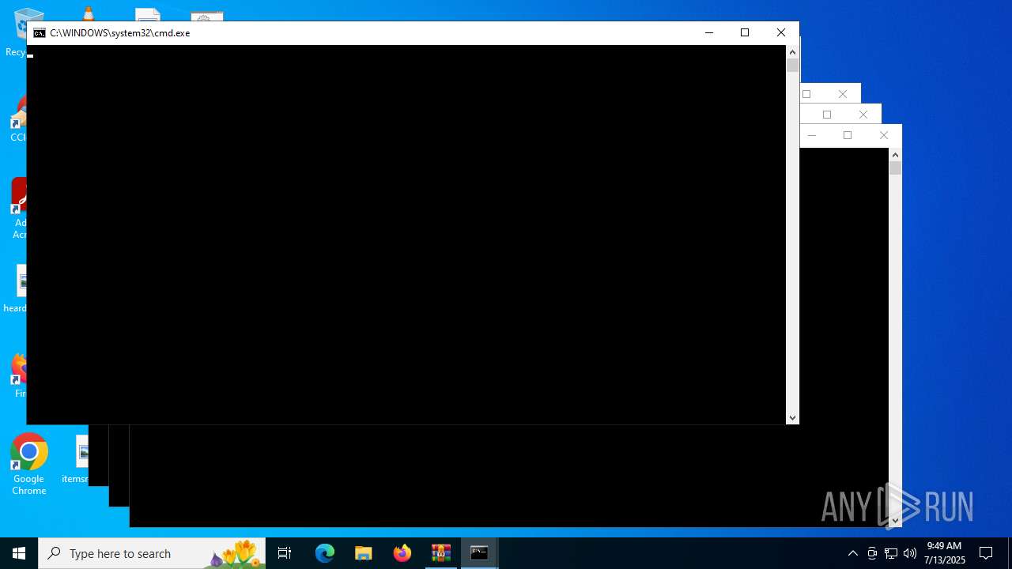
Task: Click the taskbar clock showing 9:49 AM
Action: [945, 553]
